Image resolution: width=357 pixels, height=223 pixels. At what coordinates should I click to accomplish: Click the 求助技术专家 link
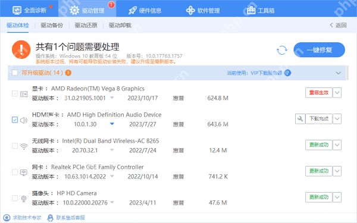(x=27, y=218)
